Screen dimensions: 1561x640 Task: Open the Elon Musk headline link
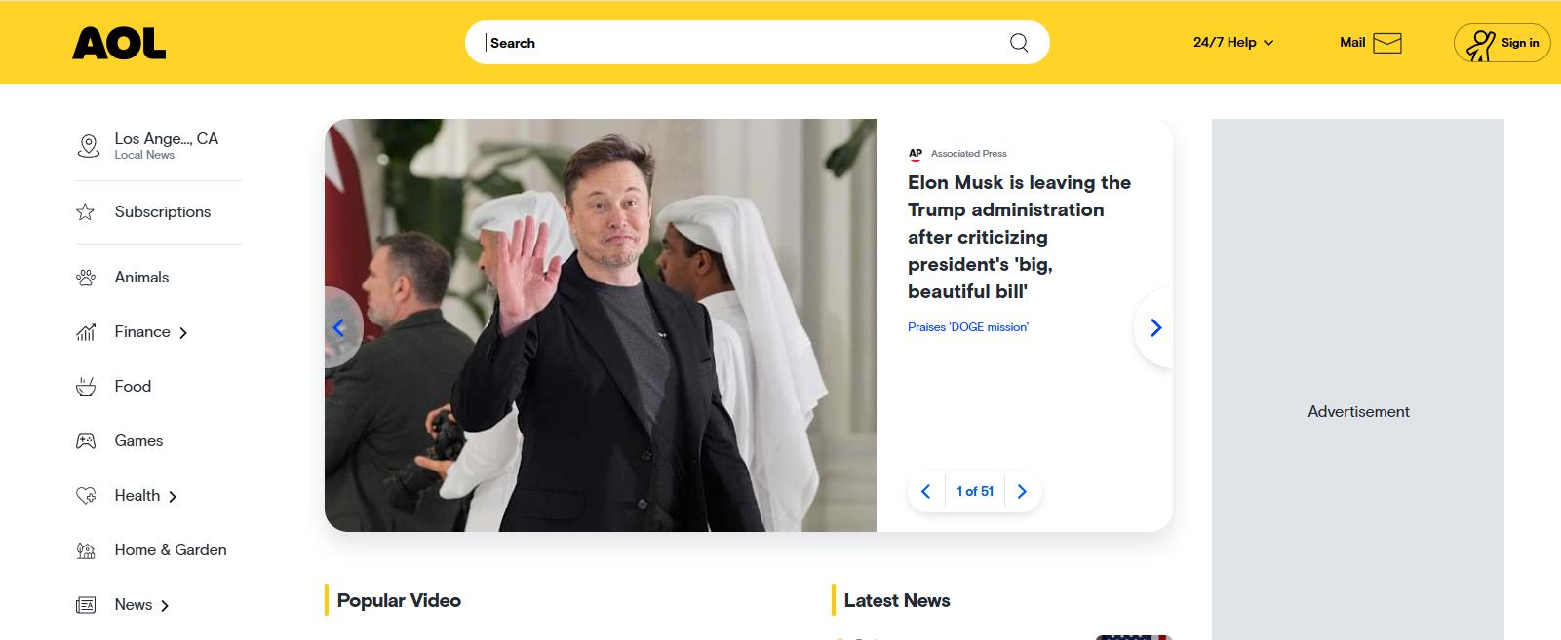click(1019, 237)
